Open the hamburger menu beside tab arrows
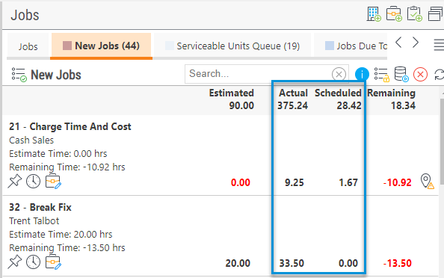Viewport: 444px width, 278px height. [x=439, y=45]
